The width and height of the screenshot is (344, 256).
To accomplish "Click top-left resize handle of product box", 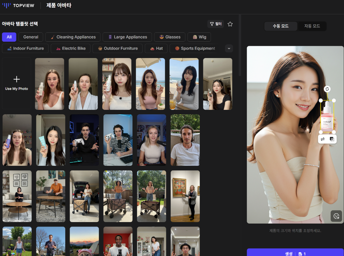I will tap(321, 101).
